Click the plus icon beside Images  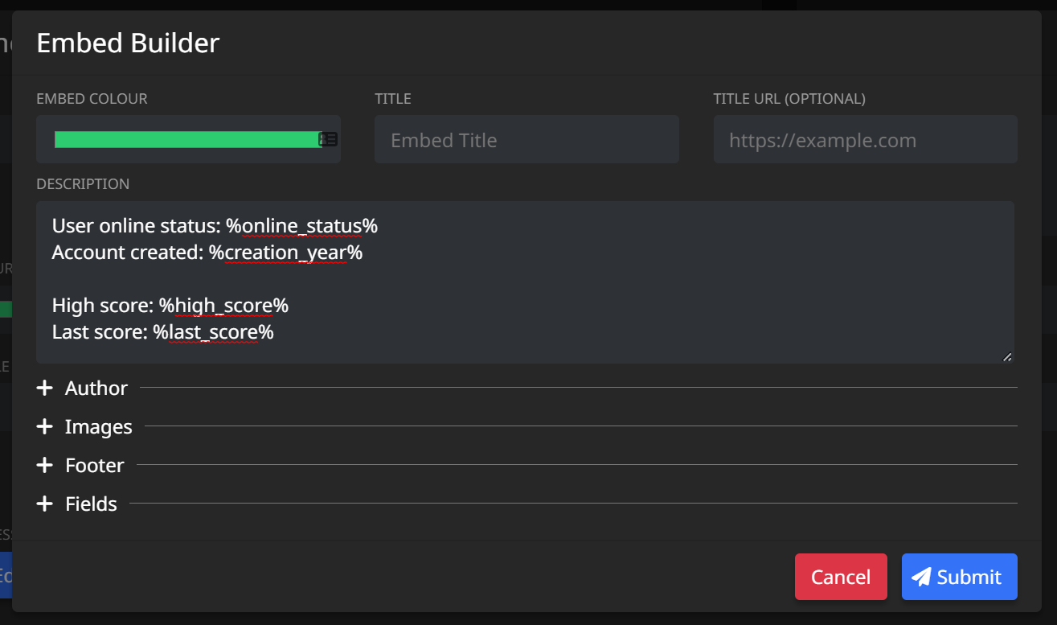[44, 426]
